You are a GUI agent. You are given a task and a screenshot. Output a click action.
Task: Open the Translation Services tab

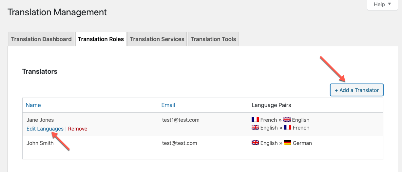[157, 39]
